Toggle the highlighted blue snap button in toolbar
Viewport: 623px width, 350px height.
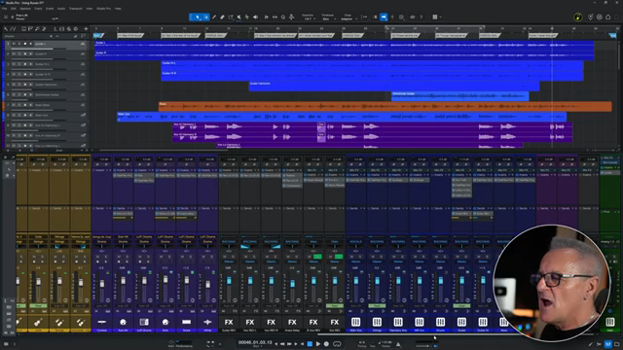coord(384,17)
